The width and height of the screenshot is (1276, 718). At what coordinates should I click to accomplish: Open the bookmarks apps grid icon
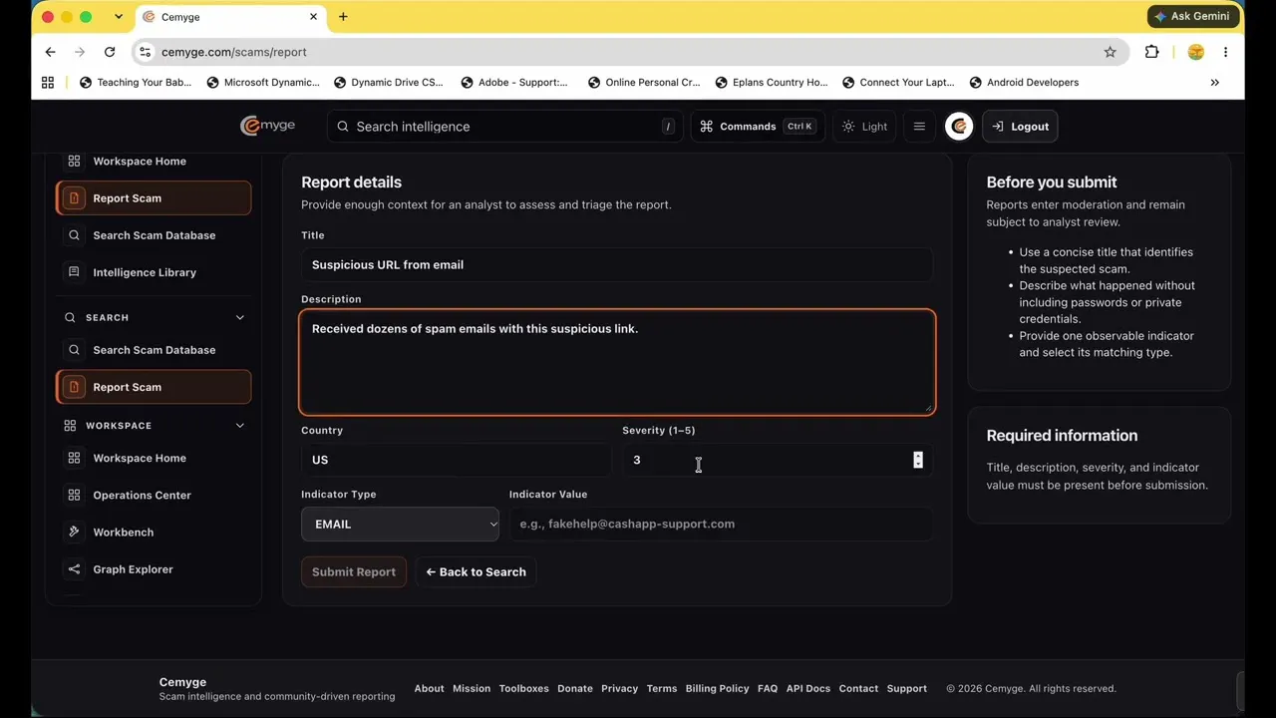48,83
